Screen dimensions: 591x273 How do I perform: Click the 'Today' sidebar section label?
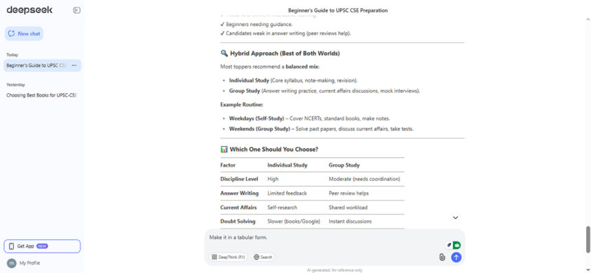(12, 55)
